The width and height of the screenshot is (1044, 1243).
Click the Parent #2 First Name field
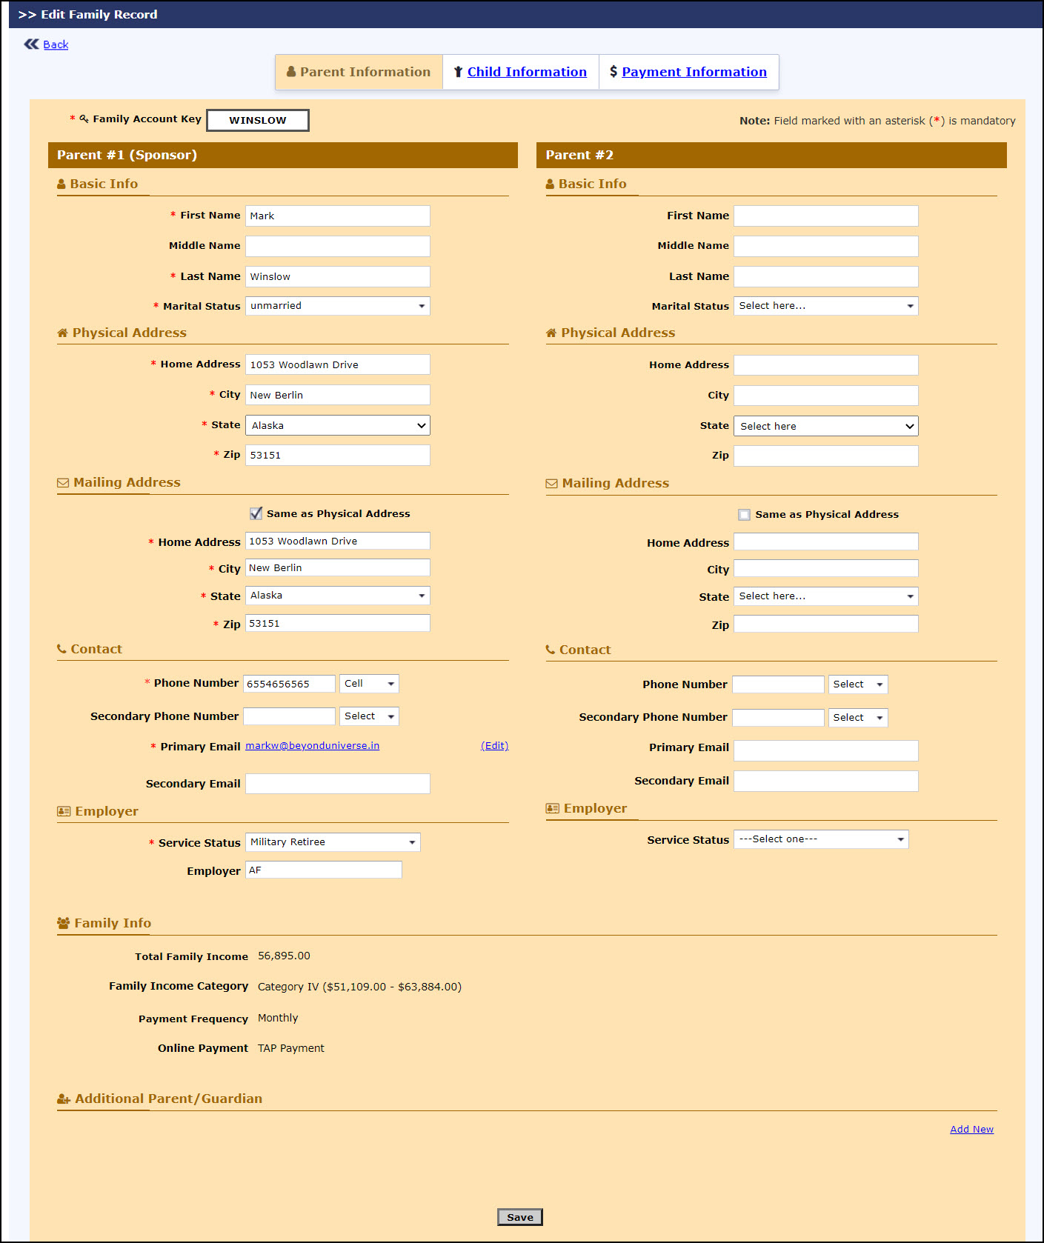tap(825, 216)
